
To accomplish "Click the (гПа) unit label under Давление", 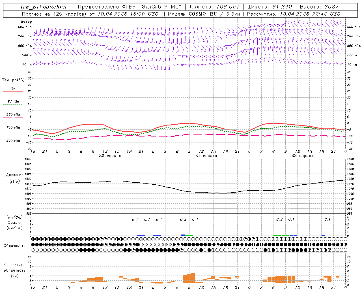I will pos(15,182).
